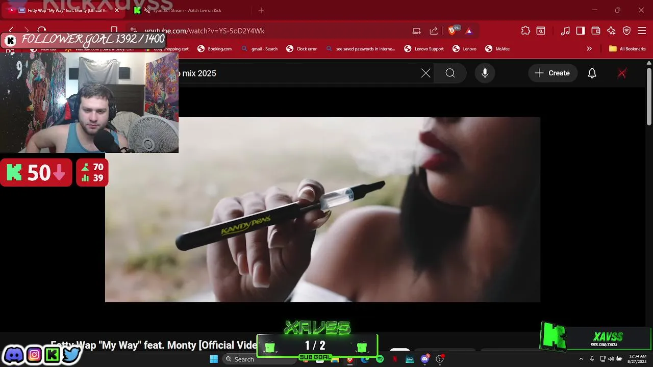Image resolution: width=653 pixels, height=367 pixels.
Task: Clear the YouTube search box with X
Action: pyautogui.click(x=426, y=73)
